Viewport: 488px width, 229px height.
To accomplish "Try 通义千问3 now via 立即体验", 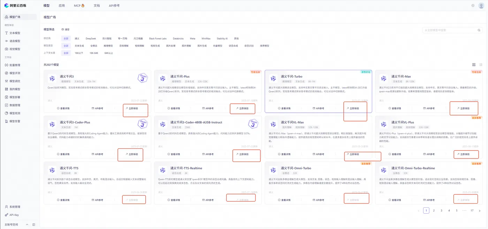I will click(132, 108).
